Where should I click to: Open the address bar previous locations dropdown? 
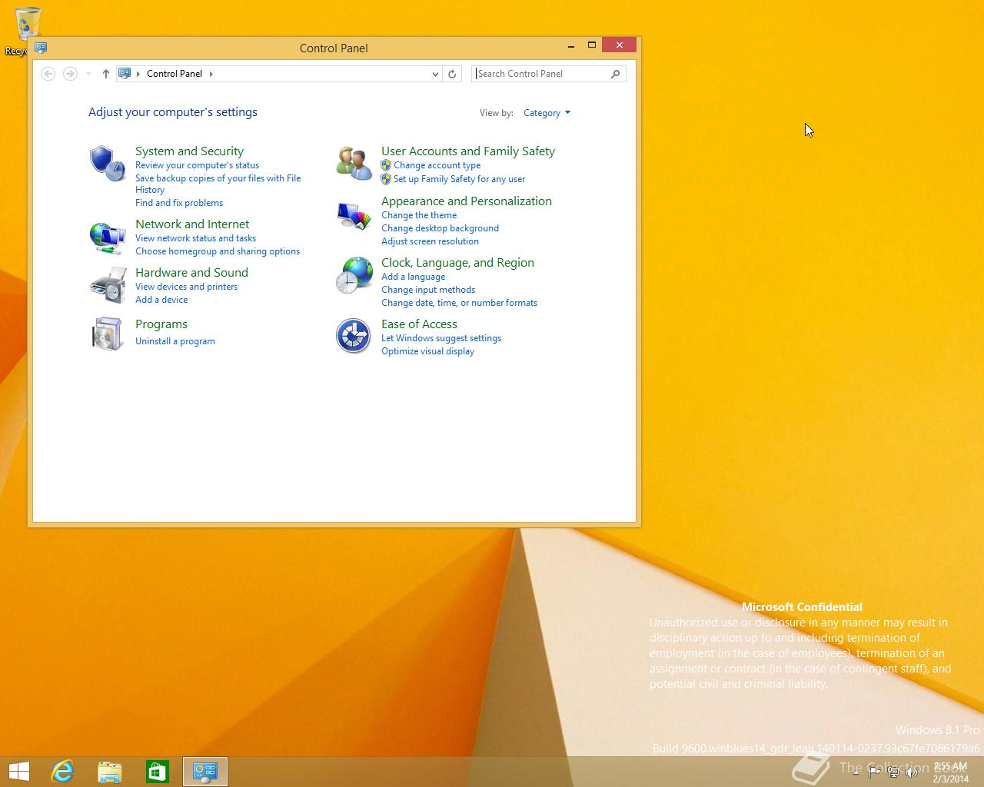pyautogui.click(x=435, y=74)
